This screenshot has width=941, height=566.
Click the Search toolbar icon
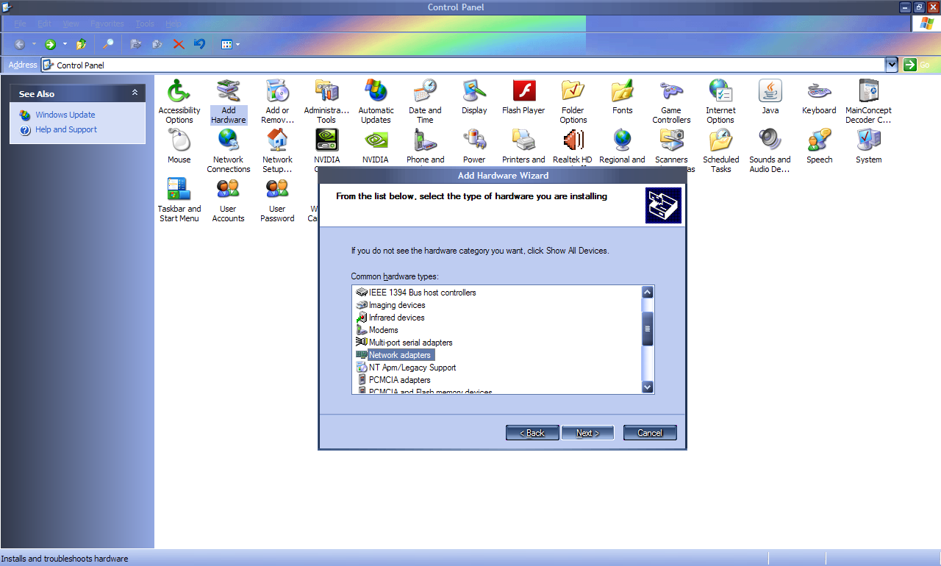107,43
